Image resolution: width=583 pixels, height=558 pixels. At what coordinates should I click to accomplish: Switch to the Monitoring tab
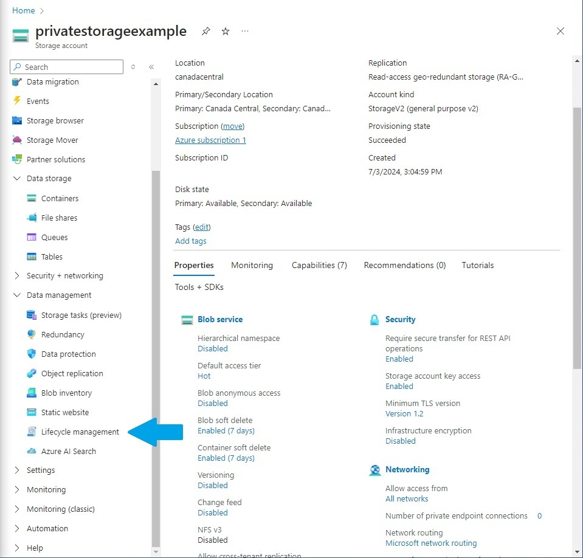pos(252,265)
